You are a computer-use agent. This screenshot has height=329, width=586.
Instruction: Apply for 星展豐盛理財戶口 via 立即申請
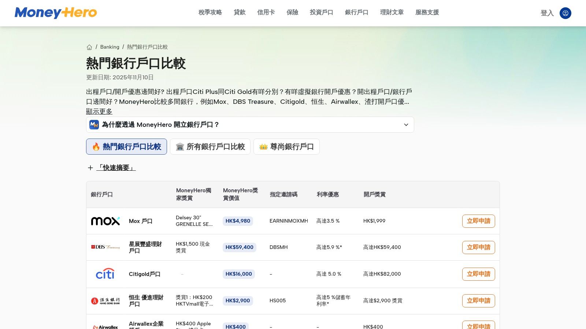pos(478,247)
